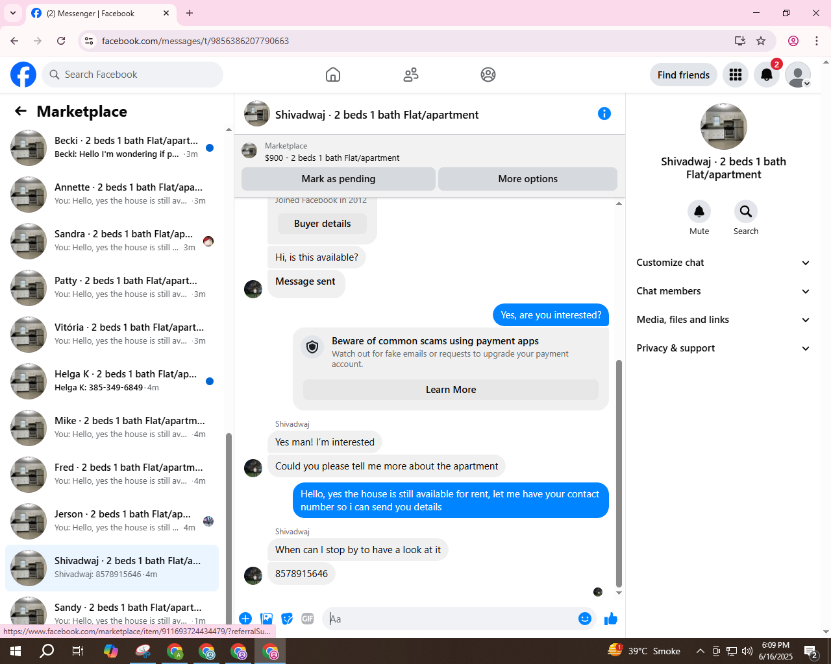Click Messenger Facebook browser tab
Screen dimensions: 831x664
(x=101, y=13)
